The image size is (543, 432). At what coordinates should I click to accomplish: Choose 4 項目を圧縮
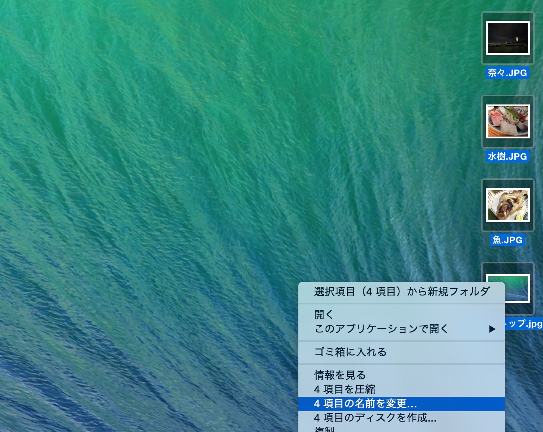tap(402, 389)
